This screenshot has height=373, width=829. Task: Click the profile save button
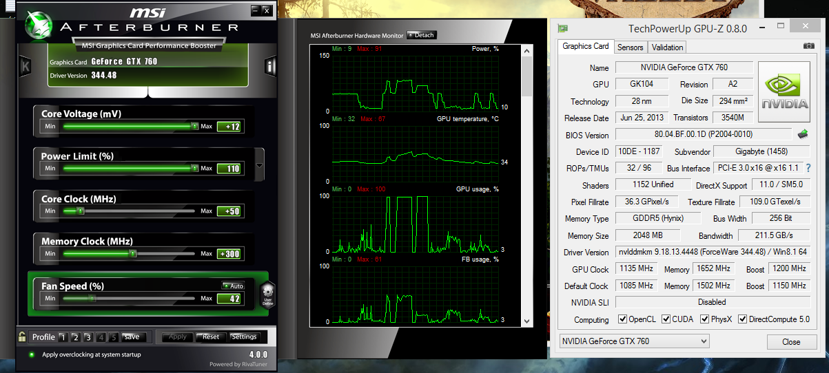133,337
